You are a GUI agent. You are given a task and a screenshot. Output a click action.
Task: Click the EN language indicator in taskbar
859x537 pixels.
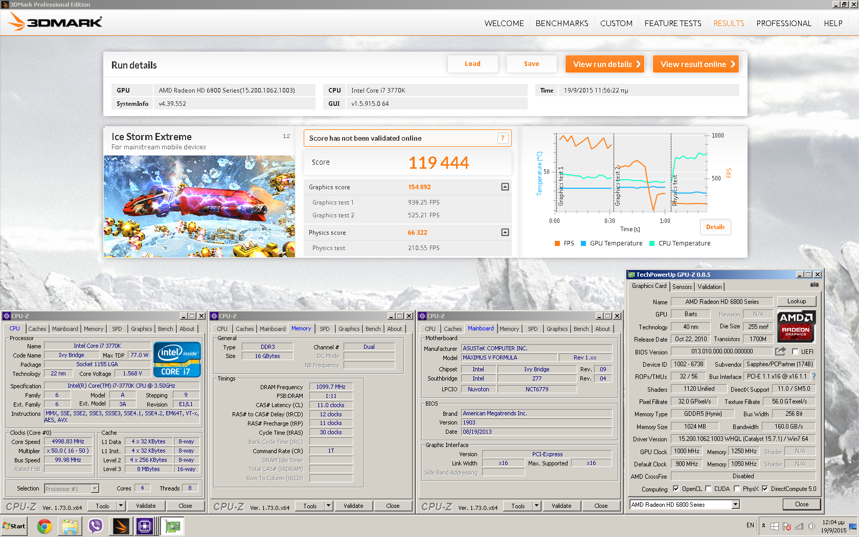pyautogui.click(x=750, y=525)
